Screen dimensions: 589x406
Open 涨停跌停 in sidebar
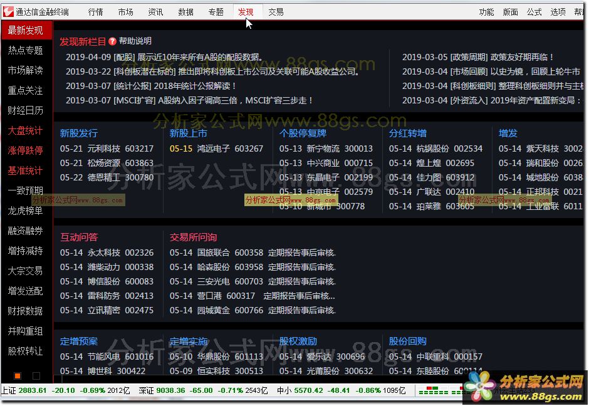[x=26, y=150]
